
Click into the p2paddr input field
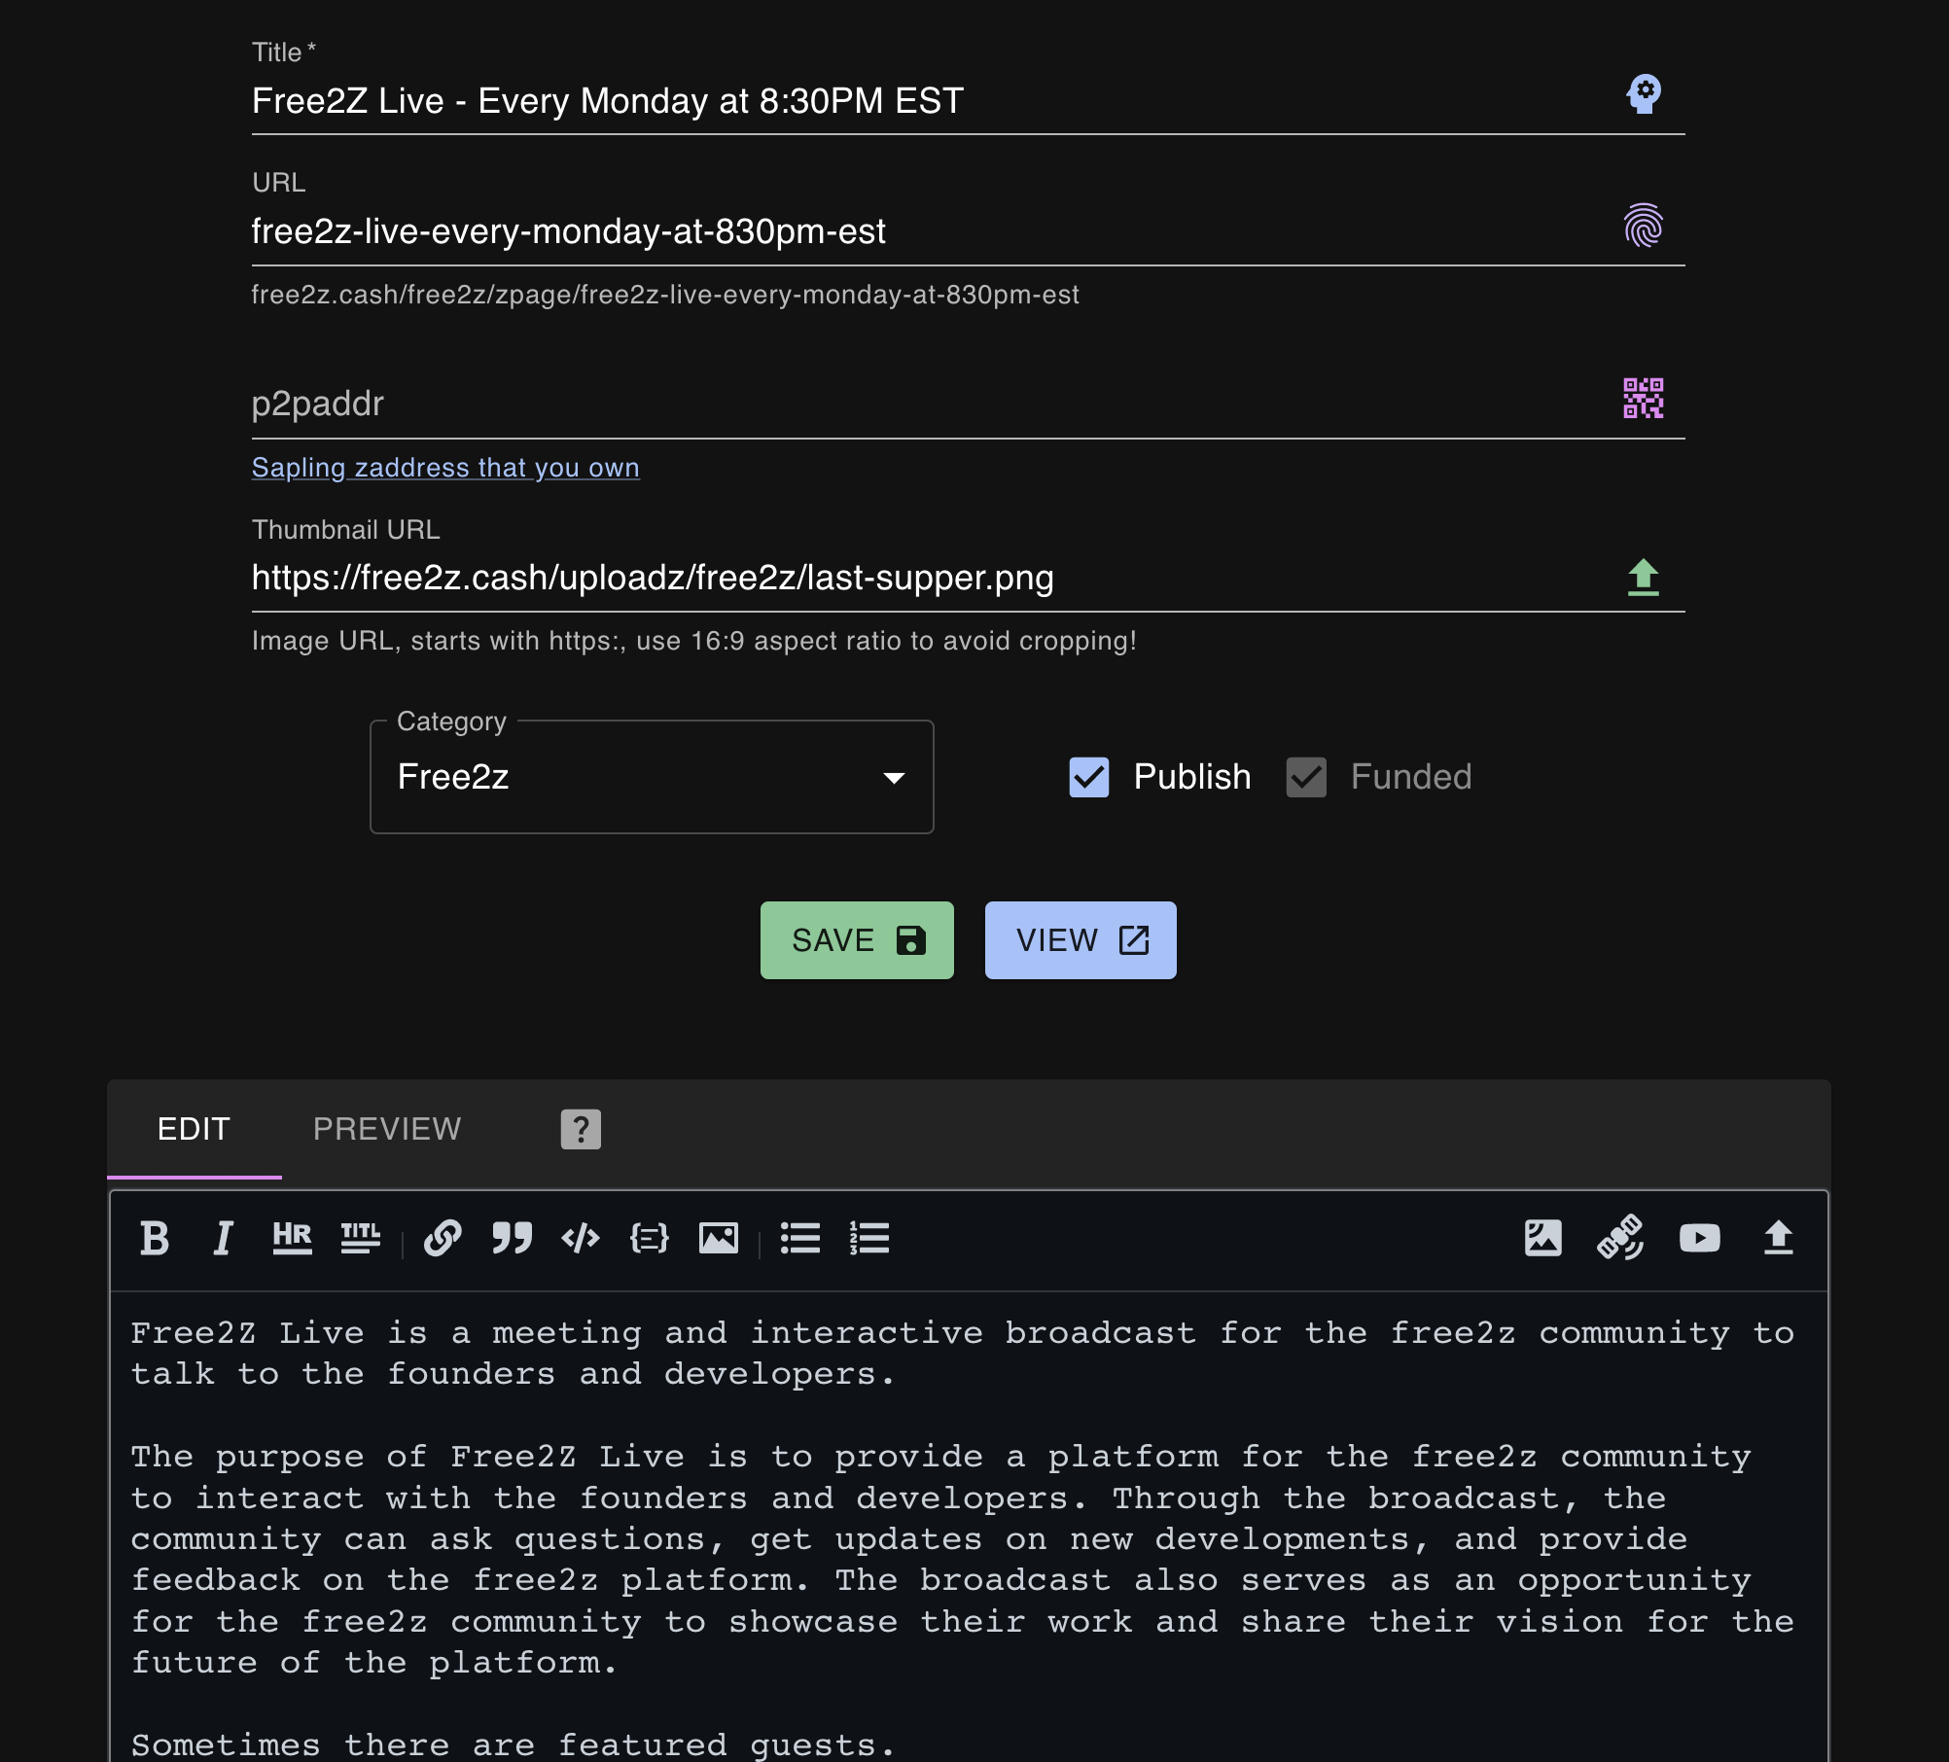[x=924, y=404]
